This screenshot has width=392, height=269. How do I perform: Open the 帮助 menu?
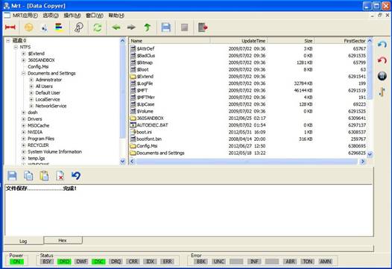click(116, 16)
